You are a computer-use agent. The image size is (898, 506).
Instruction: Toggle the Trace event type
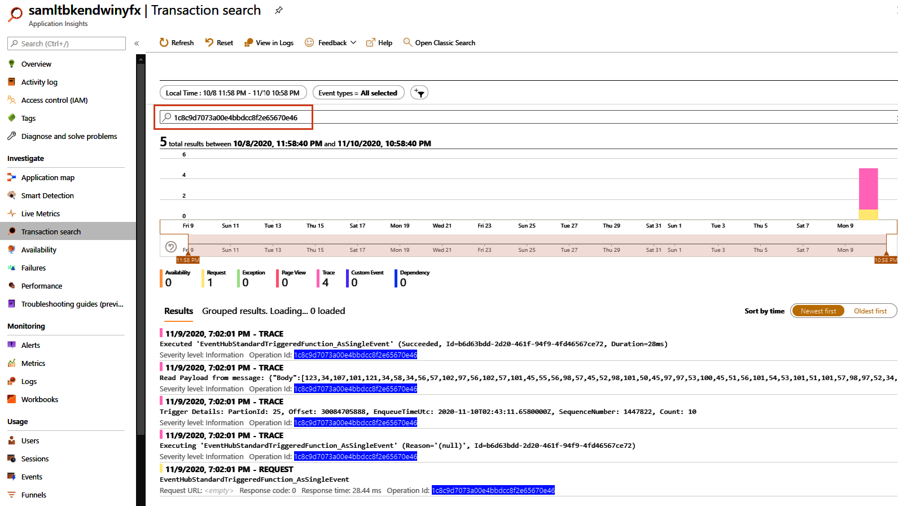[x=327, y=278]
